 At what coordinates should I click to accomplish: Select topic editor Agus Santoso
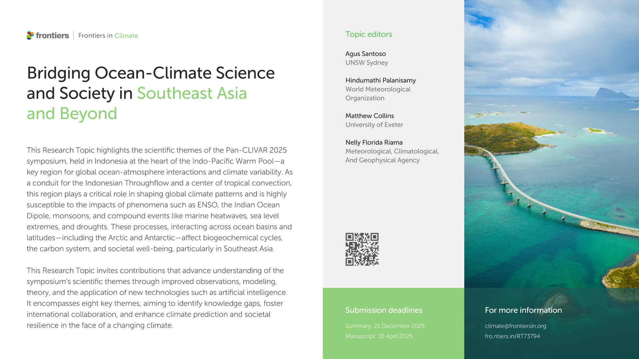[x=365, y=54]
